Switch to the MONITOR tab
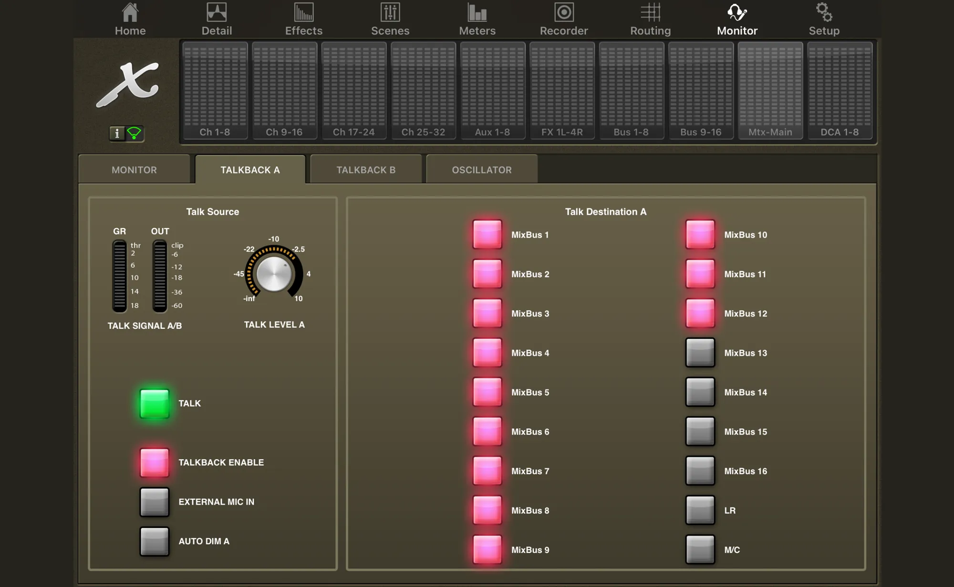Image resolution: width=954 pixels, height=587 pixels. click(x=134, y=169)
